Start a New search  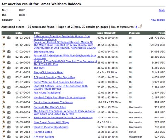158,20
